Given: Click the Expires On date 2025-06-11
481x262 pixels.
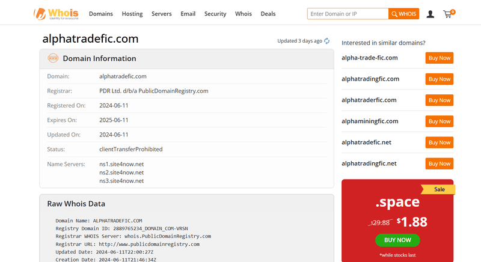Looking at the screenshot, I should 114,120.
